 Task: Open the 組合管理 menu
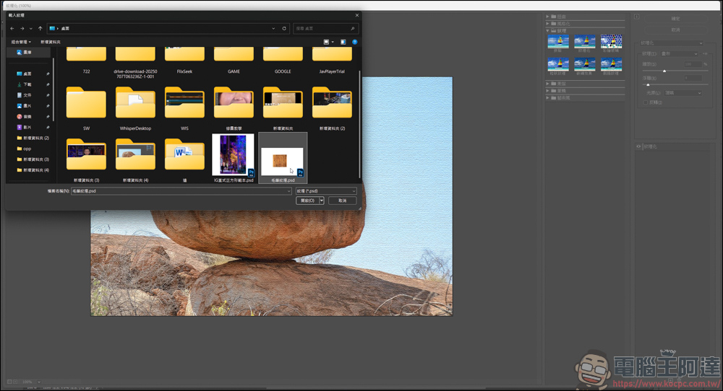pyautogui.click(x=21, y=42)
